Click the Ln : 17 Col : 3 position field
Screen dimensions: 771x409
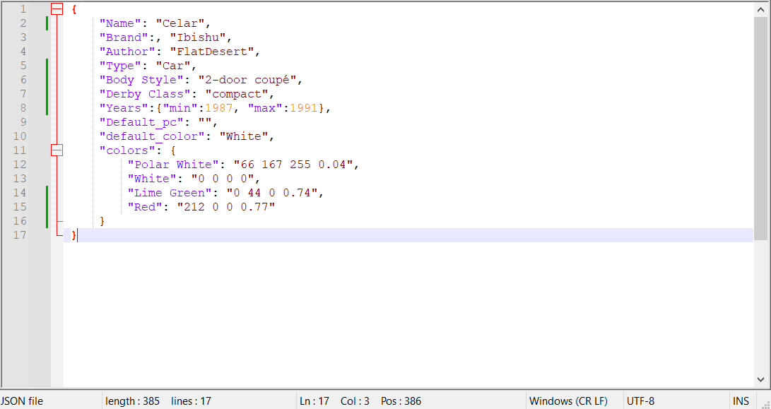pos(360,401)
